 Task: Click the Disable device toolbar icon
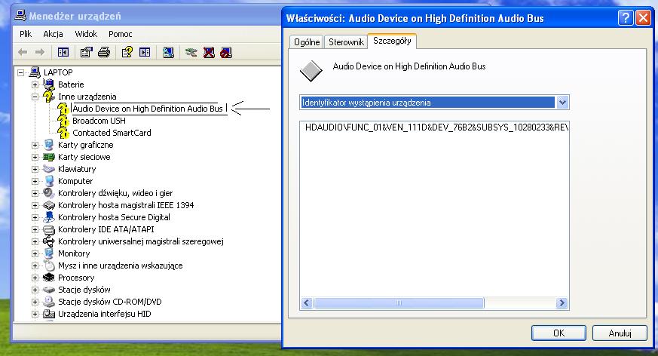point(226,52)
